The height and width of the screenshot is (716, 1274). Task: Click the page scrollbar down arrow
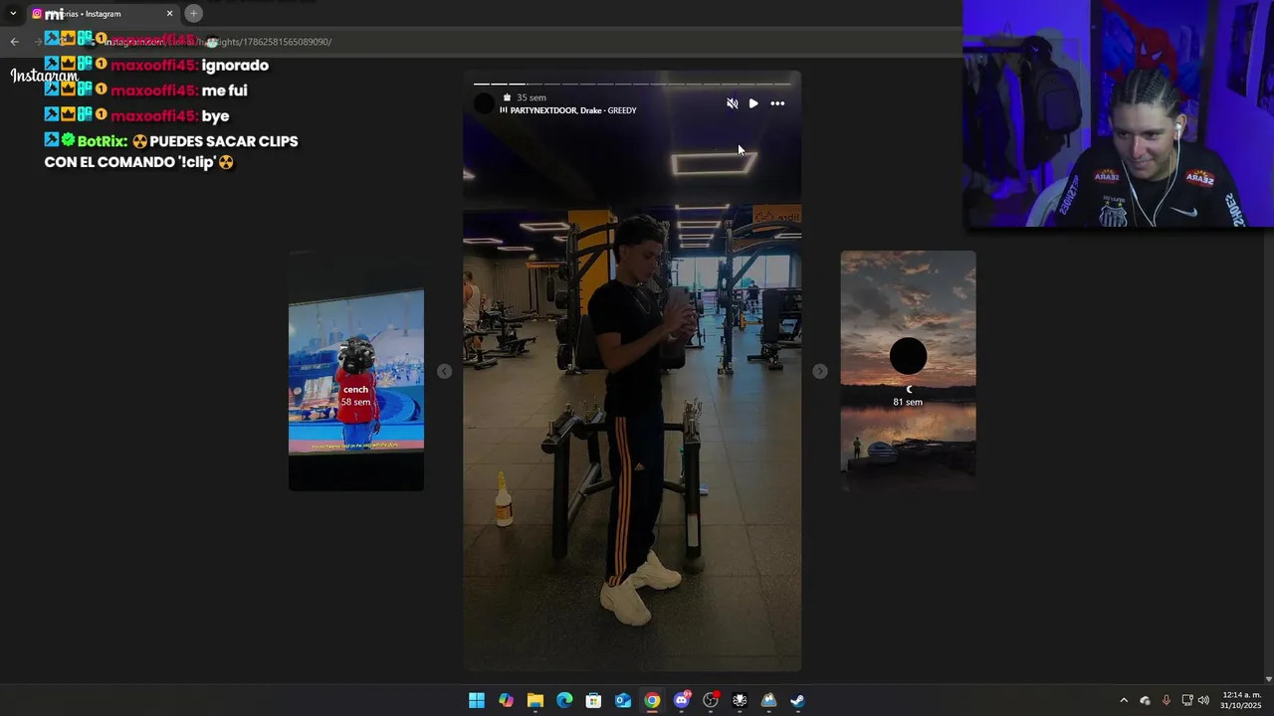tap(1268, 679)
